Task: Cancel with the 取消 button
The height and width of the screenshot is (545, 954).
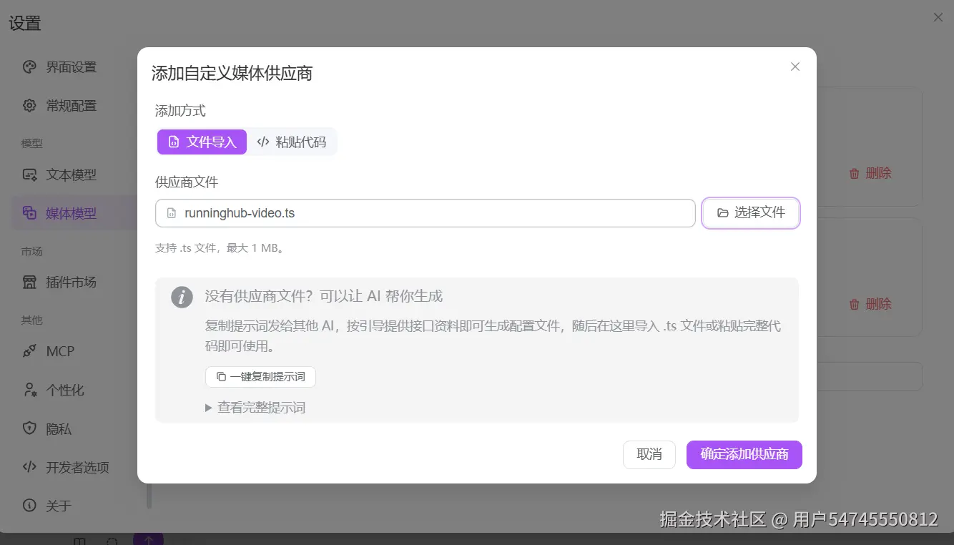Action: (649, 455)
